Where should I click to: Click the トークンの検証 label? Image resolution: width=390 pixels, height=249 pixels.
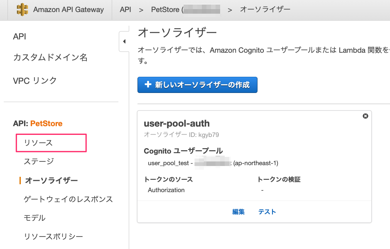click(x=279, y=179)
